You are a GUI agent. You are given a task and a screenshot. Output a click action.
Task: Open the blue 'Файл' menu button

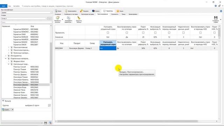pos(3,6)
